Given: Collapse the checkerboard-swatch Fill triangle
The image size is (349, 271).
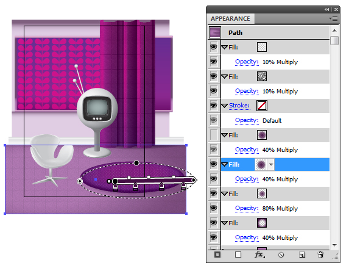Looking at the screenshot, I should pyautogui.click(x=224, y=47).
